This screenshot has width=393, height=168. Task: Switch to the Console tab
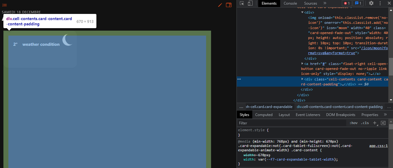pyautogui.click(x=290, y=3)
